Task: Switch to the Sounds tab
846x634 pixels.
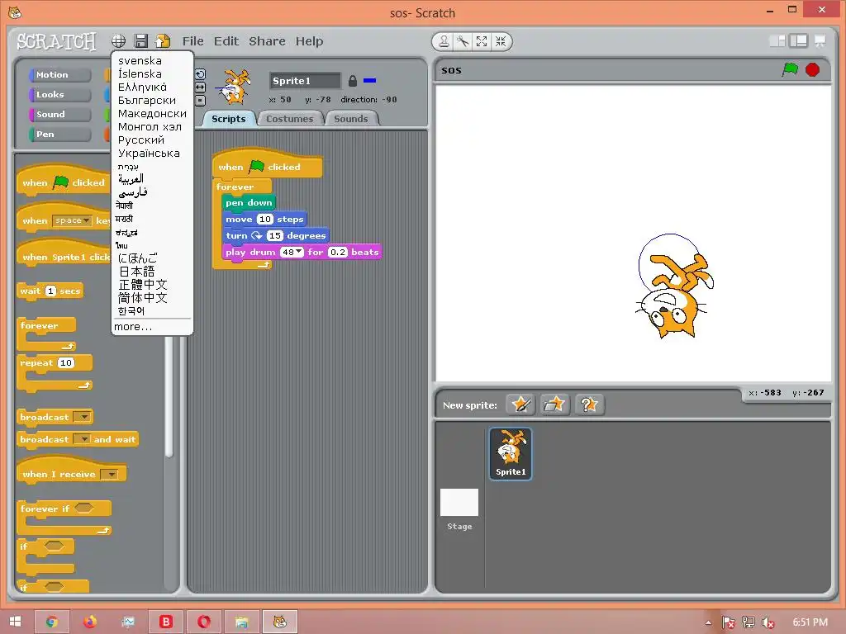Action: tap(351, 119)
